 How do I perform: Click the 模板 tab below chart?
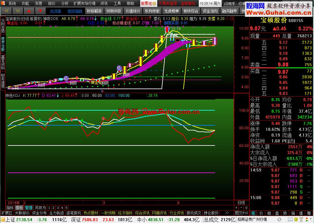coord(19,208)
